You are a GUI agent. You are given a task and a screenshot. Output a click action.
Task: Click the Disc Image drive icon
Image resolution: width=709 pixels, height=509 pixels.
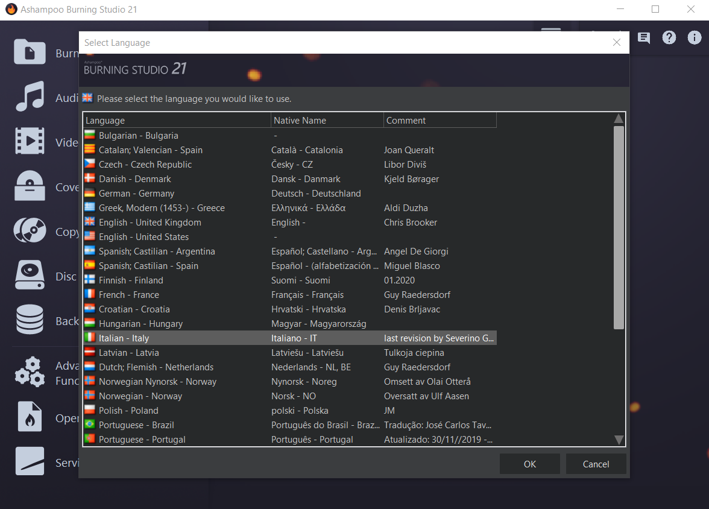click(30, 274)
